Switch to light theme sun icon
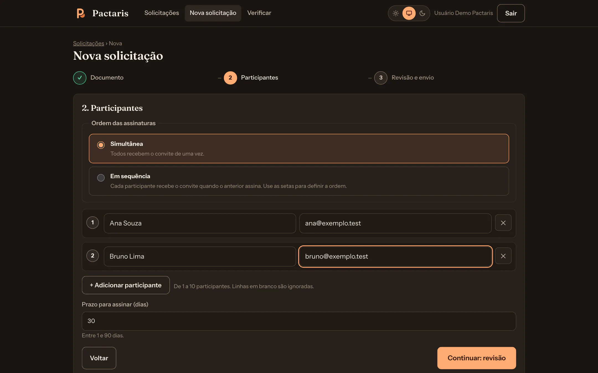 pyautogui.click(x=396, y=13)
